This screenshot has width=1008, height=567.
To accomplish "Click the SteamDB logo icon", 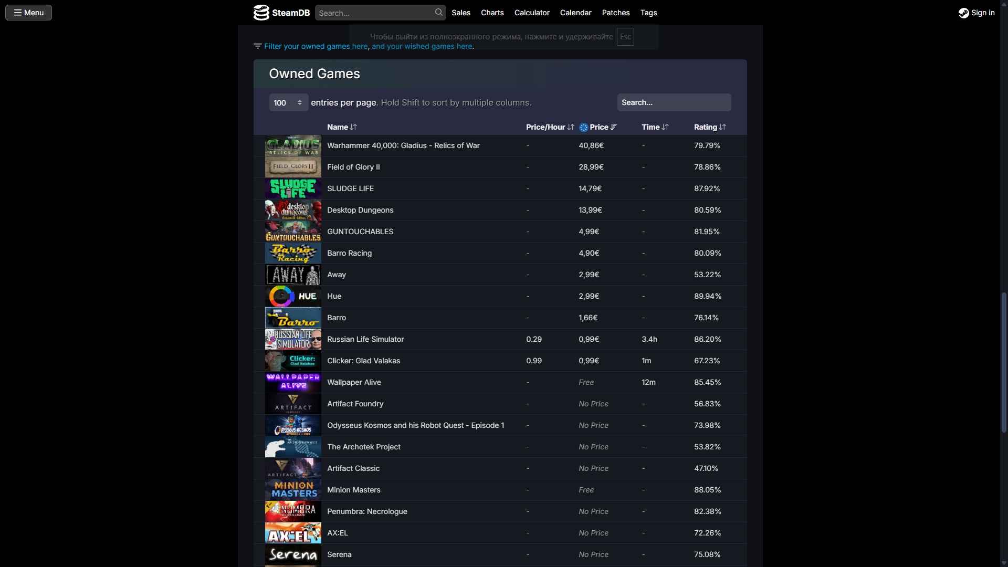I will pos(261,13).
